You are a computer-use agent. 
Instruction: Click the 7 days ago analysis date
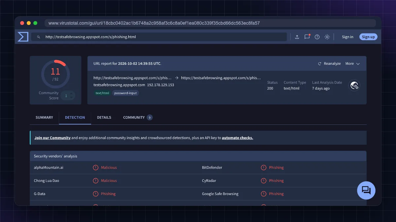[321, 88]
